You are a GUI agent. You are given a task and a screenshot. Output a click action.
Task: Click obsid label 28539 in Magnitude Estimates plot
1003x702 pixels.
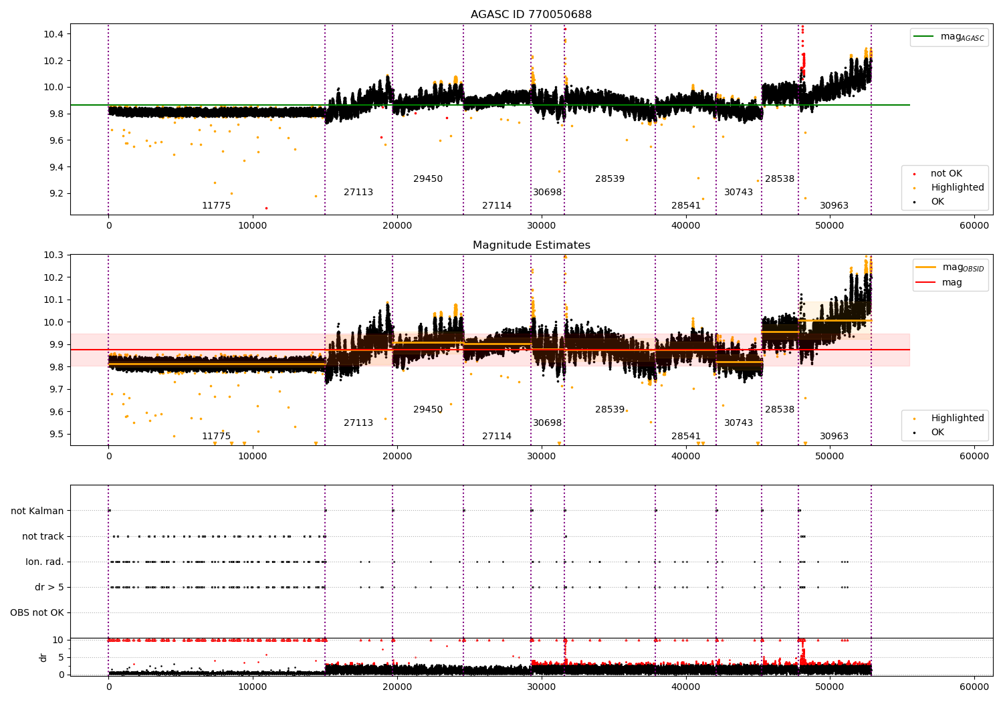(x=610, y=410)
